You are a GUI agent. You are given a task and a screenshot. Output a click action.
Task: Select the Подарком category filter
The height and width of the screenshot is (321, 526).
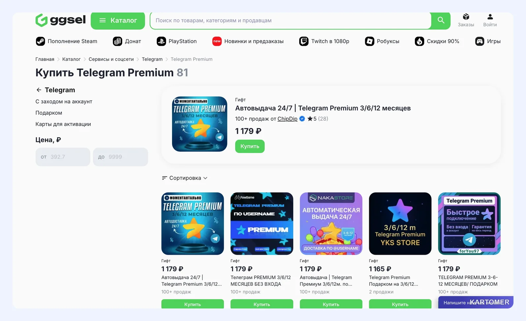point(49,113)
